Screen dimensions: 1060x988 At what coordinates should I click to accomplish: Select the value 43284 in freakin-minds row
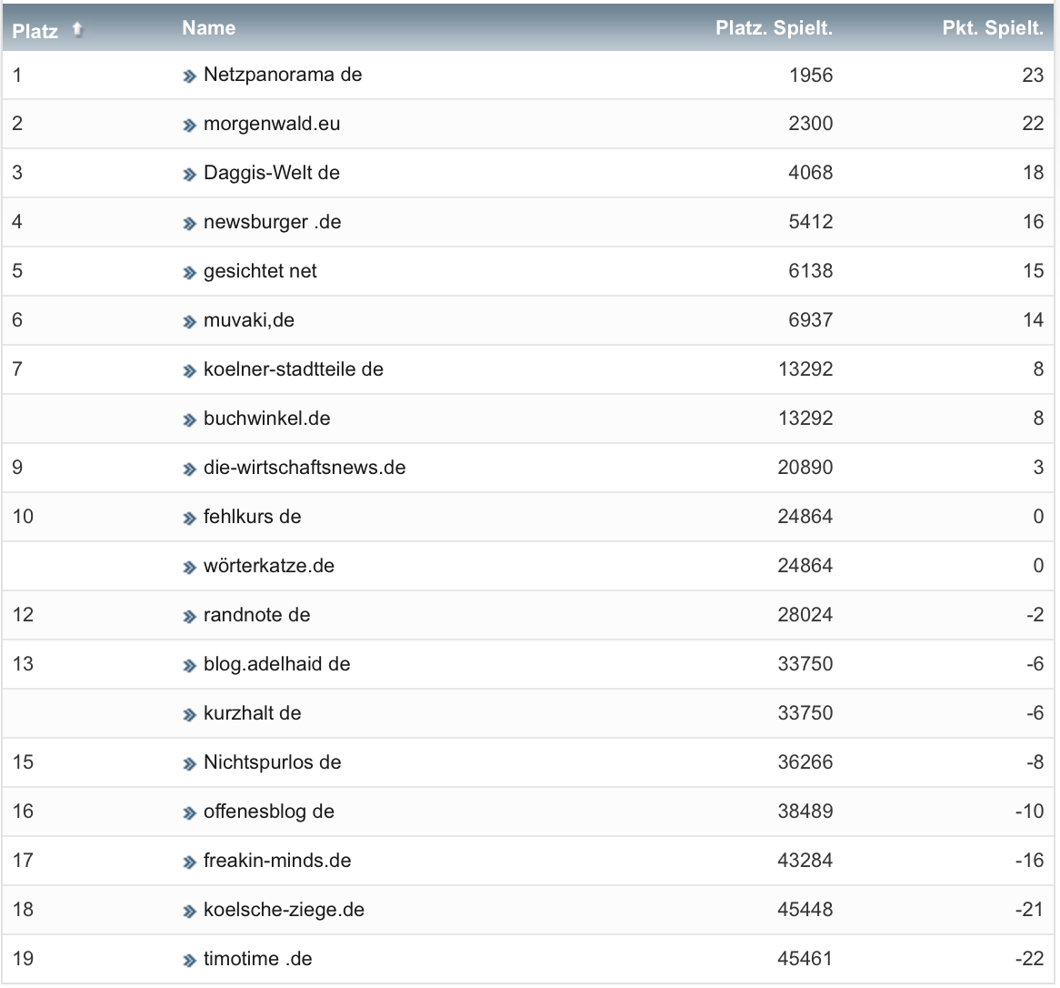(805, 860)
